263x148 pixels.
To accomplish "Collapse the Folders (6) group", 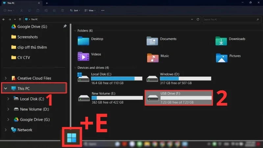I will pyautogui.click(x=75, y=31).
